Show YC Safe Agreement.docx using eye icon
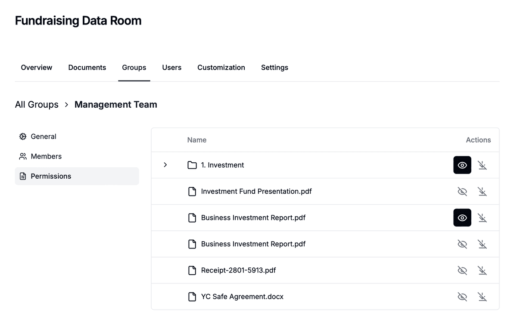This screenshot has height=326, width=517. tap(462, 297)
